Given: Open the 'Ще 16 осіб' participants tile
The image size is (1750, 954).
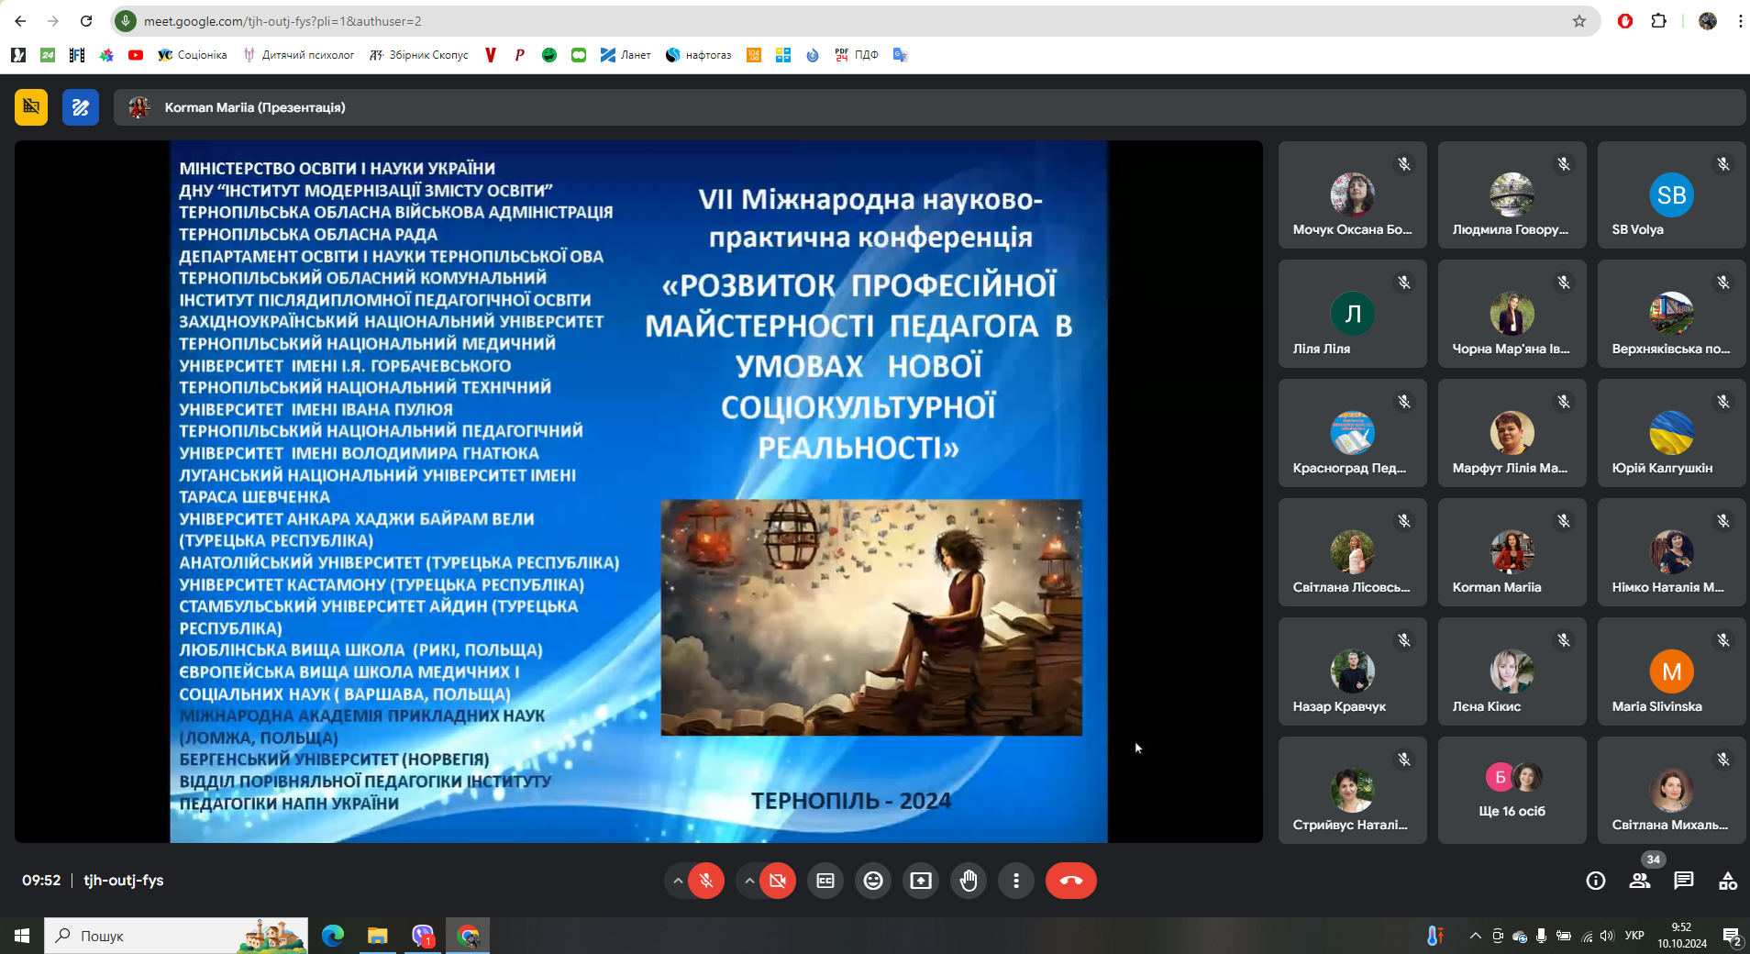Looking at the screenshot, I should click(1512, 790).
